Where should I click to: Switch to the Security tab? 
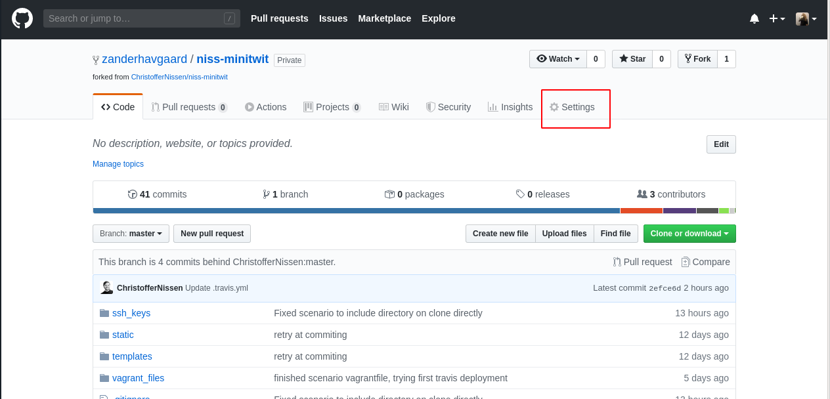click(x=448, y=107)
